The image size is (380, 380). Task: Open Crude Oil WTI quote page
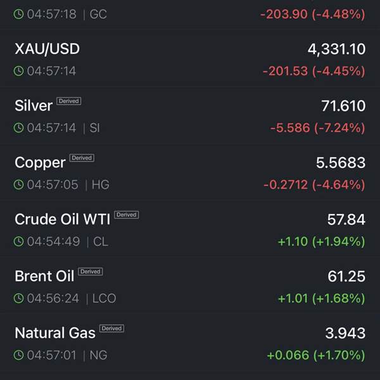pos(62,220)
